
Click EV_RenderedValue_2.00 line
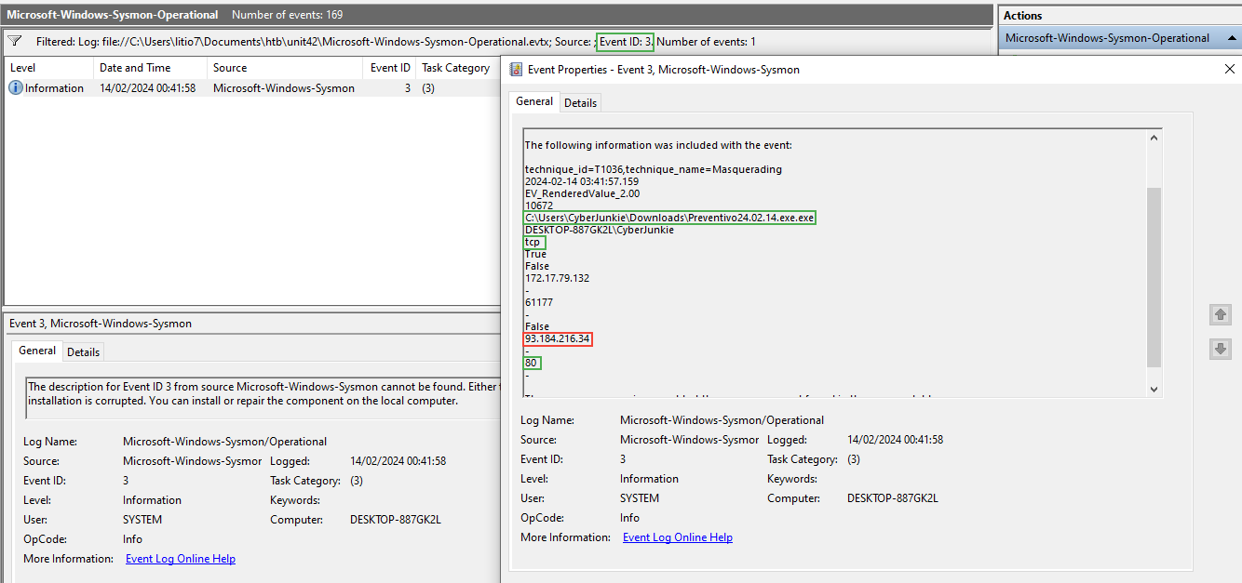582,193
